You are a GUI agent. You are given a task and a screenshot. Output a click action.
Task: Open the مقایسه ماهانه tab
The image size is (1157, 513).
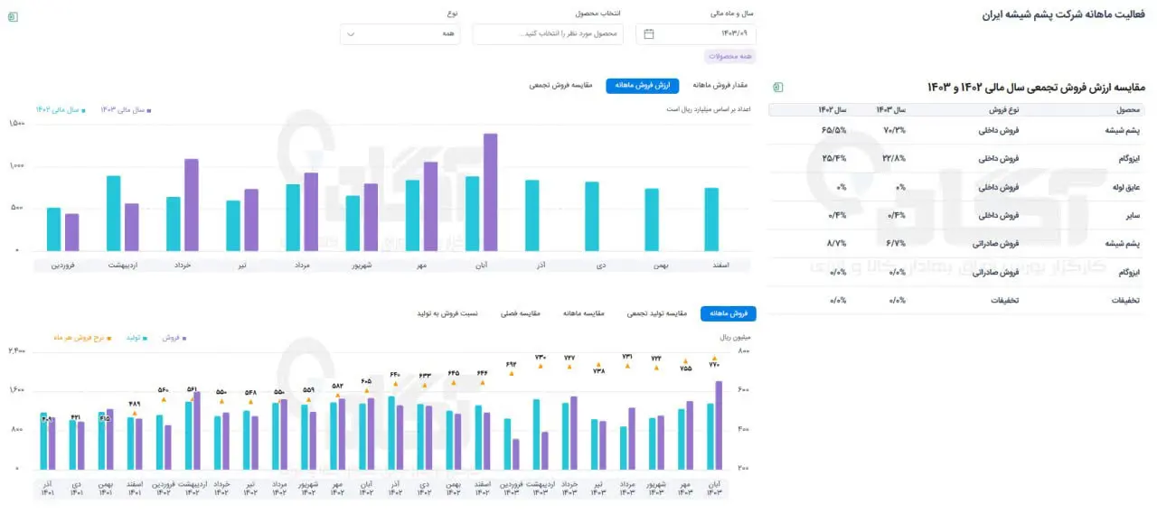(x=583, y=313)
